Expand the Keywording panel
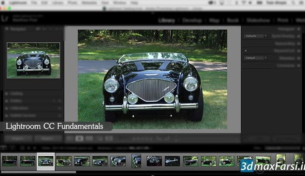This screenshot has width=305, height=176. click(x=299, y=43)
